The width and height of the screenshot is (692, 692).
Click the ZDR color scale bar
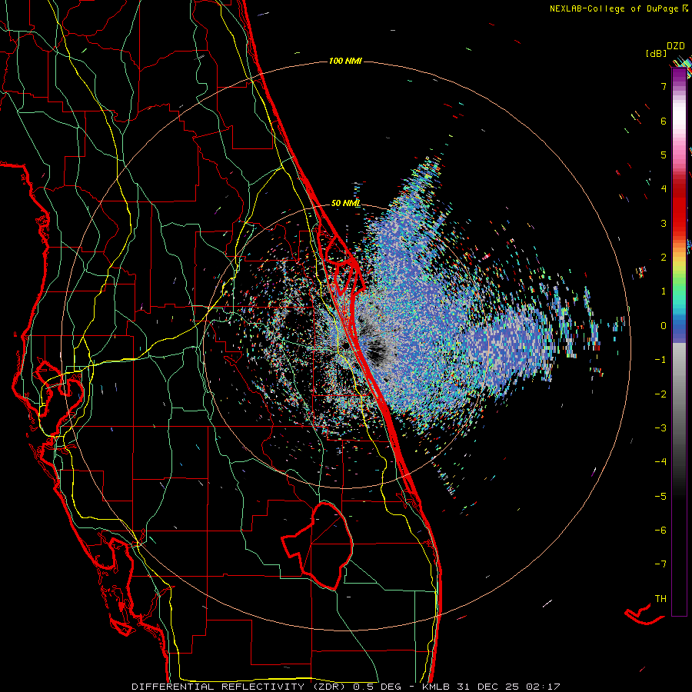point(679,341)
